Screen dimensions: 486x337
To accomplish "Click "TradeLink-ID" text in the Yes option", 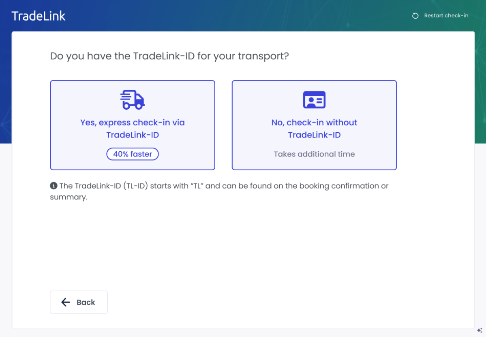I will click(133, 135).
